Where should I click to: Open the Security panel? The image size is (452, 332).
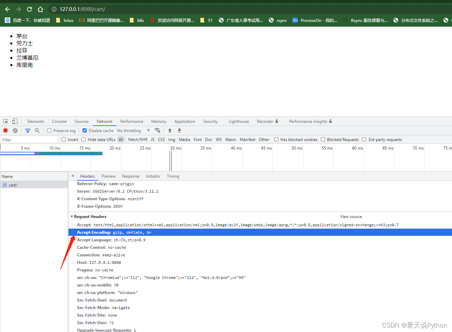[210, 122]
